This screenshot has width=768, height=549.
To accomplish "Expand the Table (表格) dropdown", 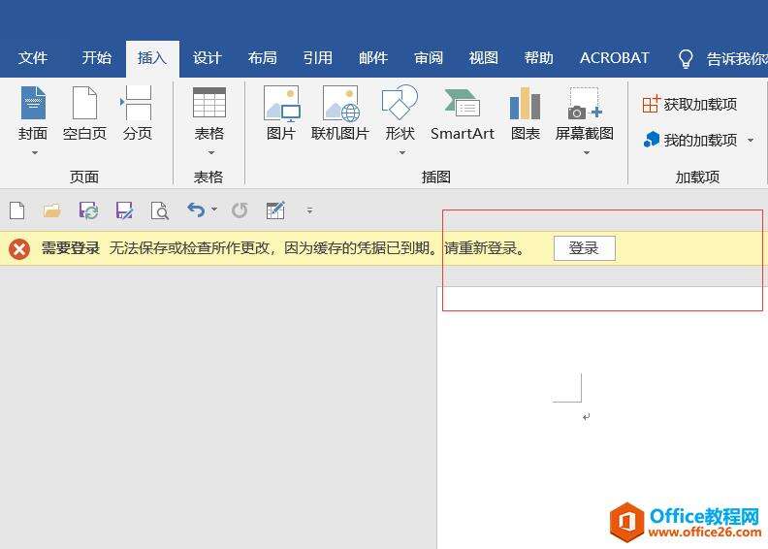I will pyautogui.click(x=208, y=152).
